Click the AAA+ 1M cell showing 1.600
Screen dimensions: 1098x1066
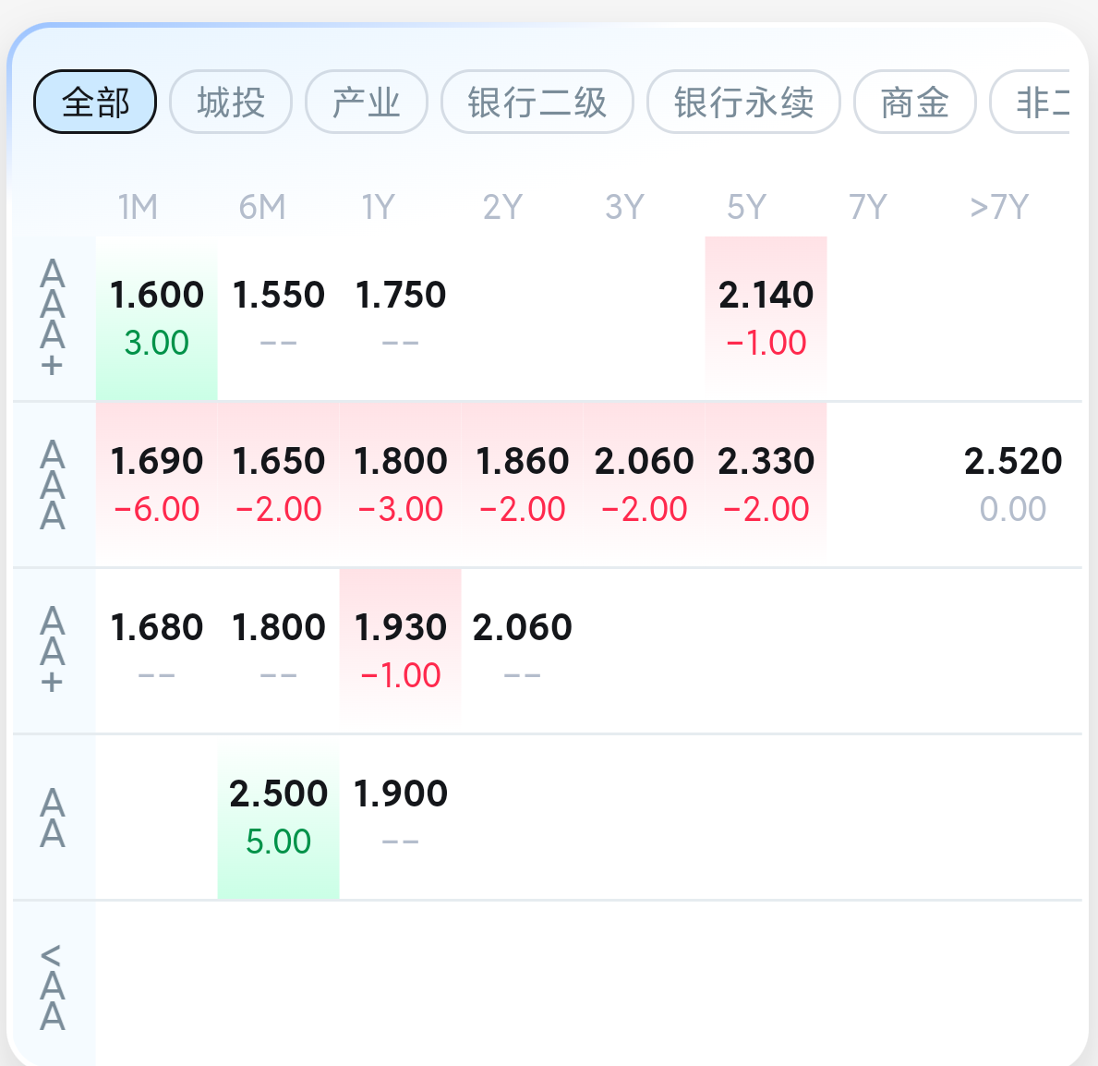tap(156, 317)
